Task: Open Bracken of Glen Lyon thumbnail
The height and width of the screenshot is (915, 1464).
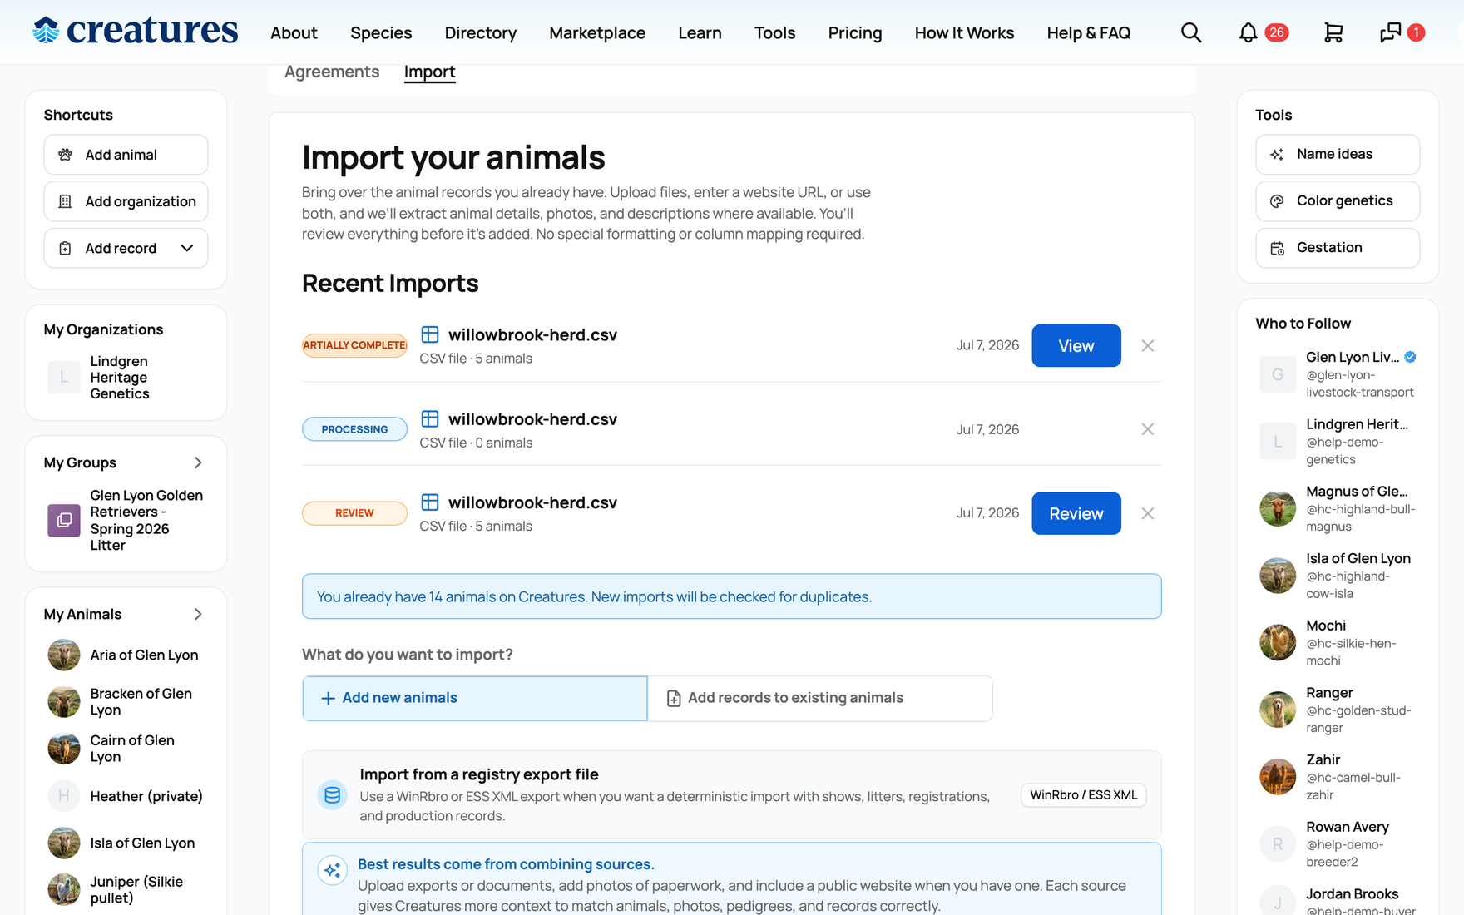Action: (64, 702)
